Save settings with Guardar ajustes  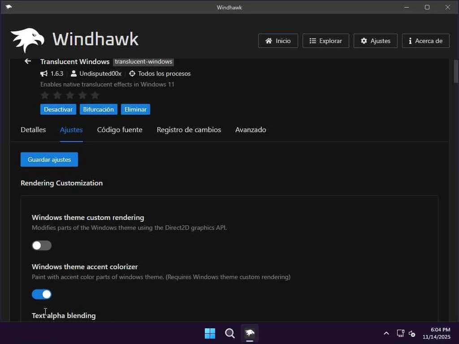(49, 159)
